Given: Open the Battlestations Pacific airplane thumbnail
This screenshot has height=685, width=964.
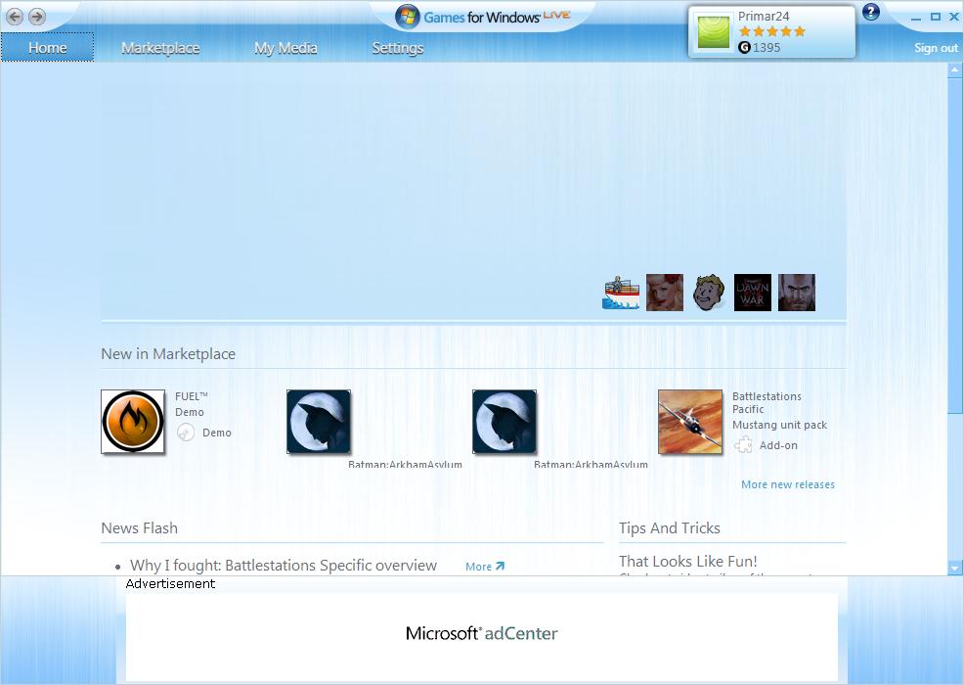Looking at the screenshot, I should click(x=690, y=422).
